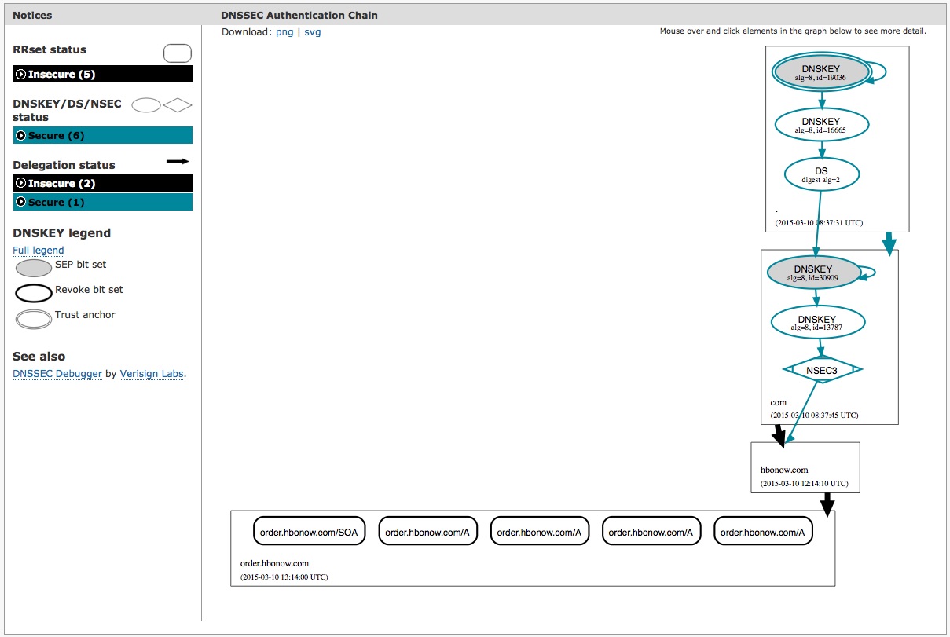Expand Delegation status Insecure (2) section

[102, 184]
